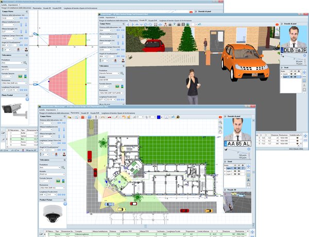The height and width of the screenshot is (237, 309).
Task: Decrease installation height arrow in floor plan window
Action: click(x=64, y=130)
